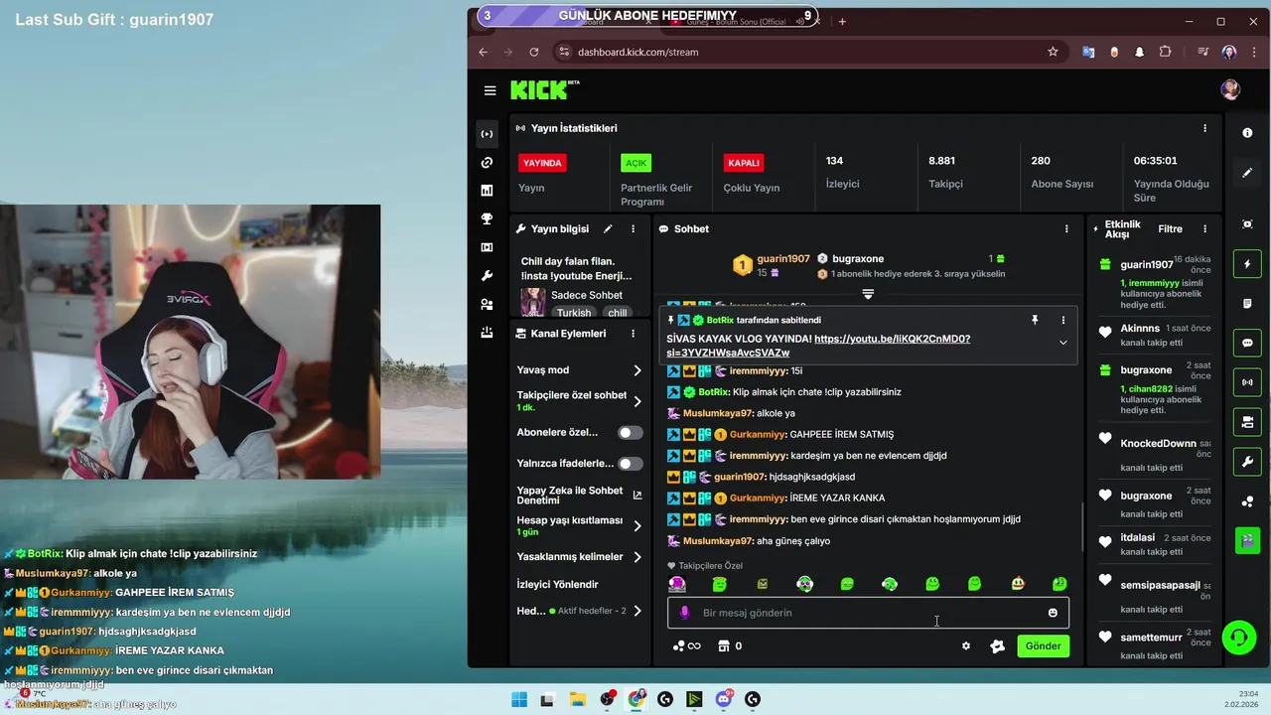The image size is (1271, 715).
Task: Open pinned message three-dot options
Action: (x=1062, y=320)
